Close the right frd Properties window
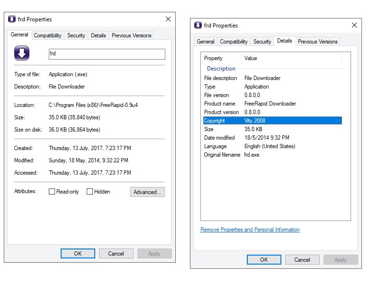Viewport: 379px width, 284px height. click(354, 26)
